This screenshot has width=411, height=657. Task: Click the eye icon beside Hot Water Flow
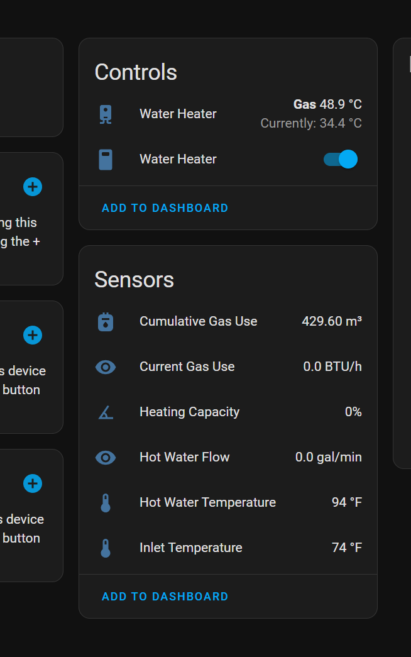pos(106,457)
